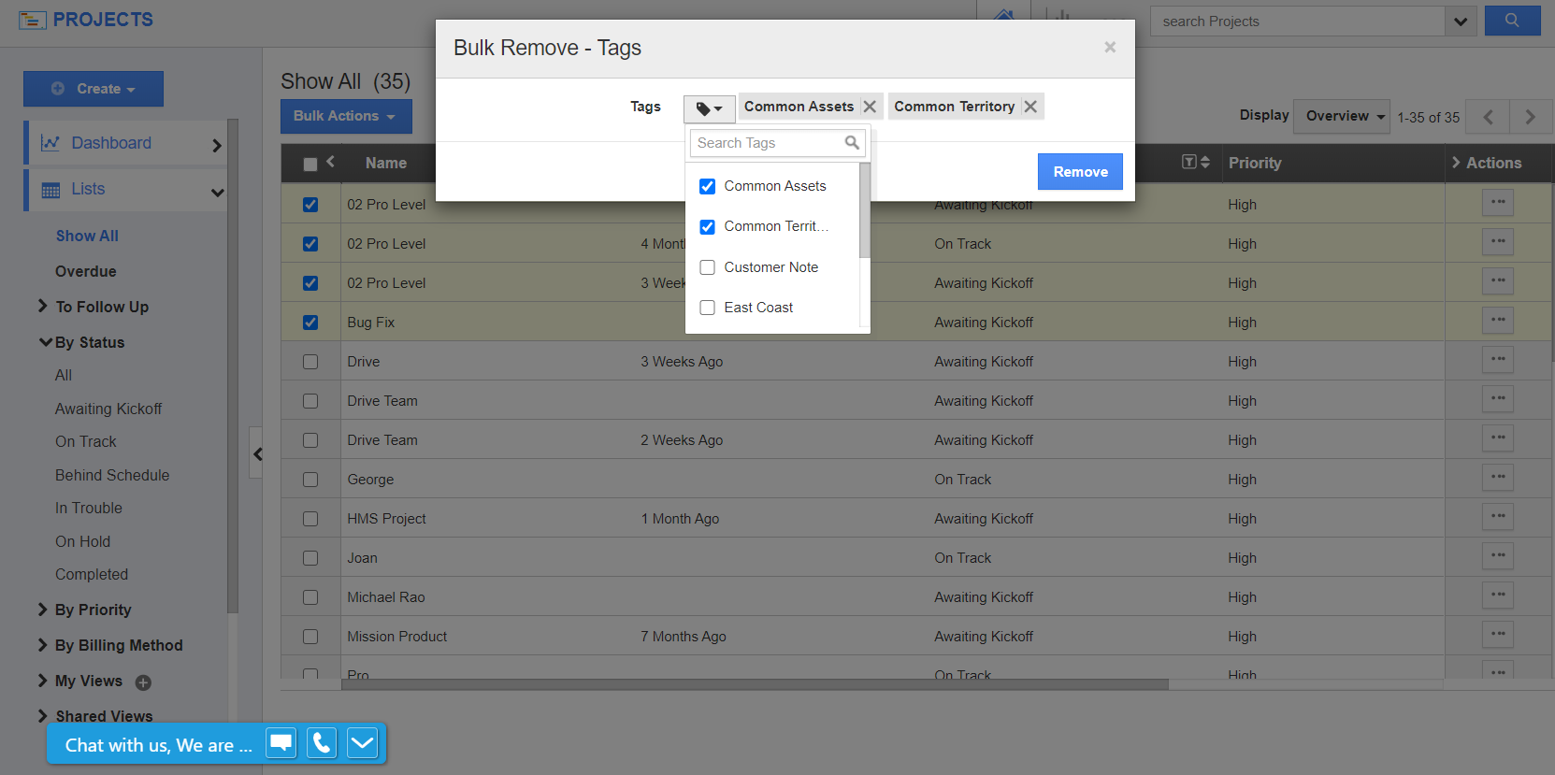
Task: Filter by On Track status
Action: [86, 441]
